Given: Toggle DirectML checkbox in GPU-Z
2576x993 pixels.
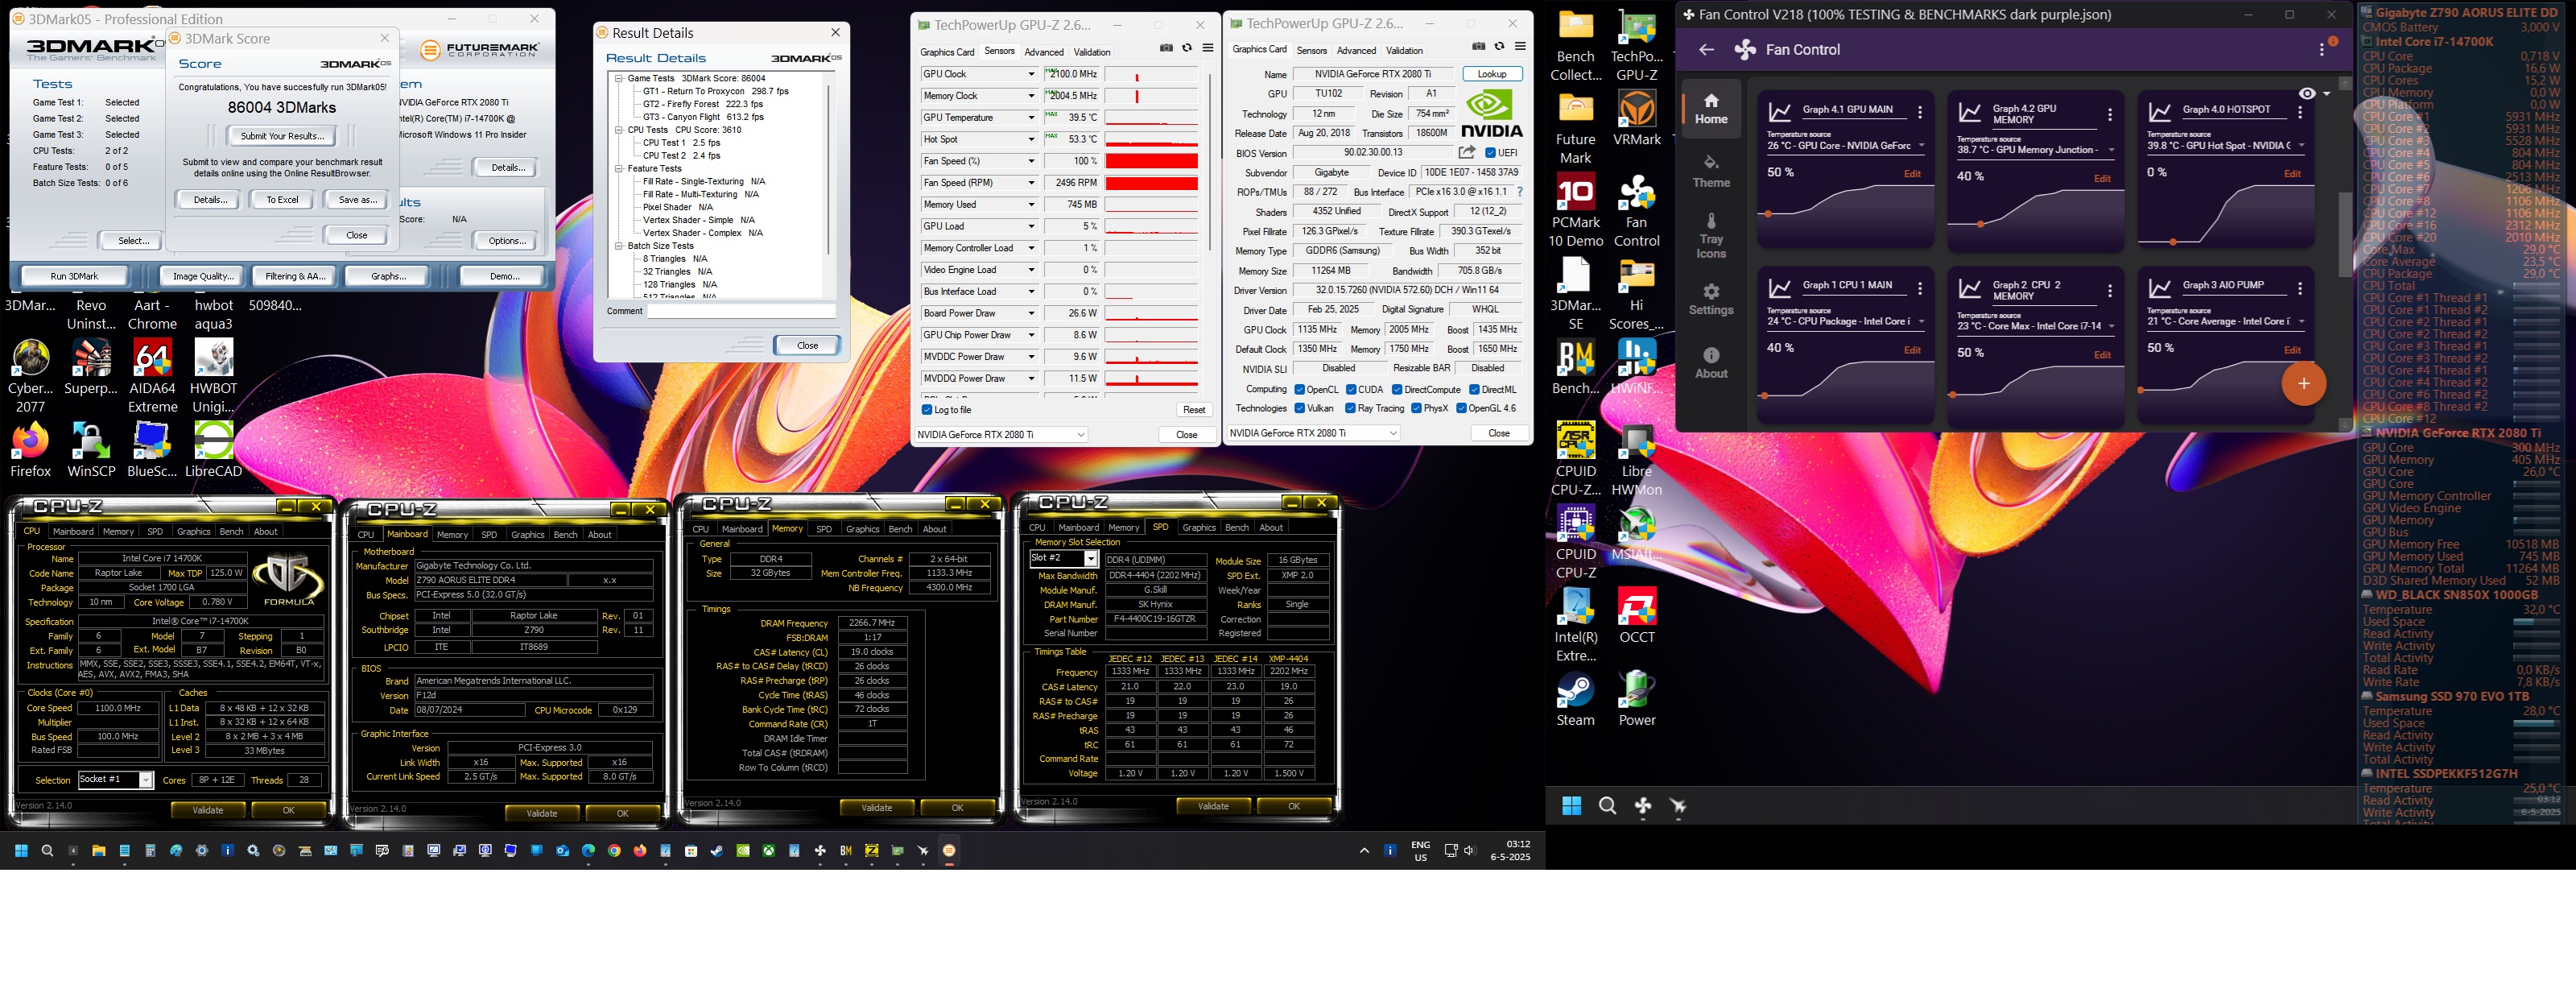Looking at the screenshot, I should pyautogui.click(x=1474, y=390).
